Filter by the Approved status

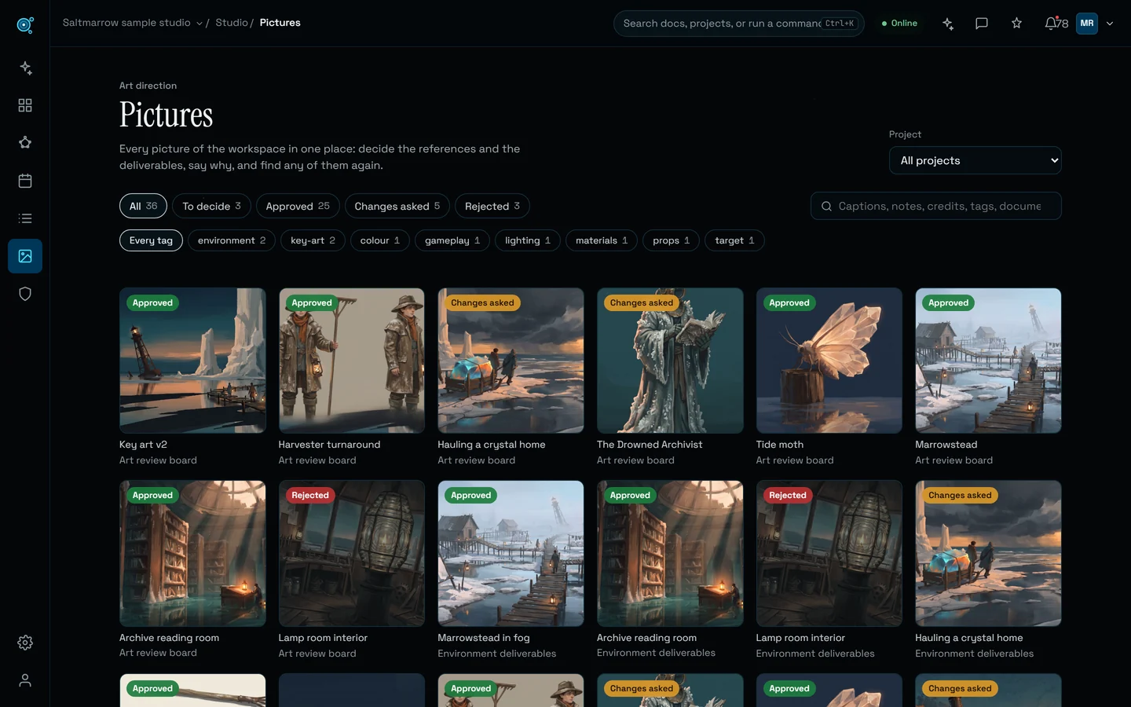tap(298, 206)
